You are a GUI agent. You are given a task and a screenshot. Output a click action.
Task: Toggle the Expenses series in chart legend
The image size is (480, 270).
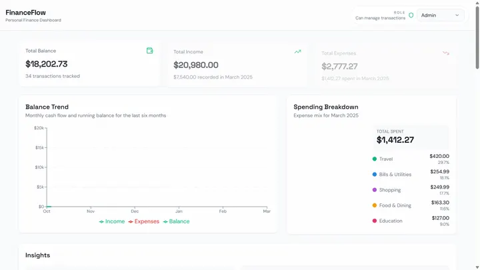point(143,221)
